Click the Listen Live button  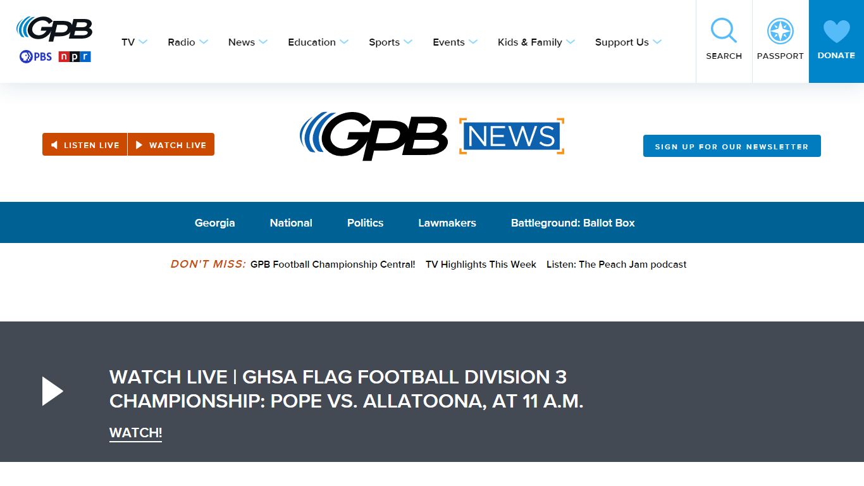click(85, 144)
